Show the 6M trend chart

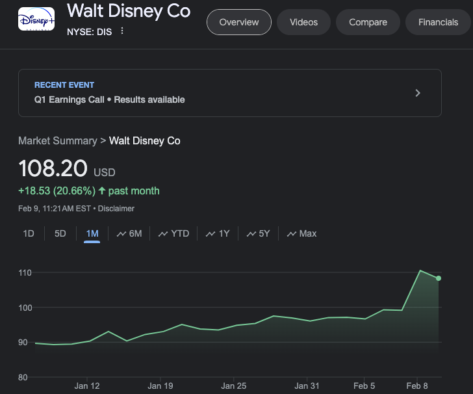point(129,233)
